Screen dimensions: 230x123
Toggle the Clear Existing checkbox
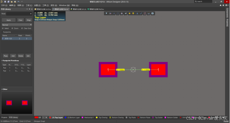22,28
